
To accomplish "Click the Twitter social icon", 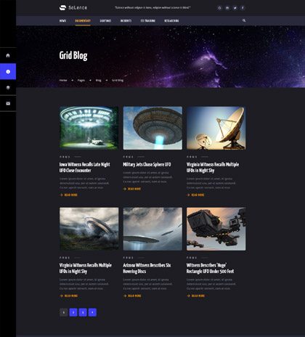I will [x=235, y=8].
